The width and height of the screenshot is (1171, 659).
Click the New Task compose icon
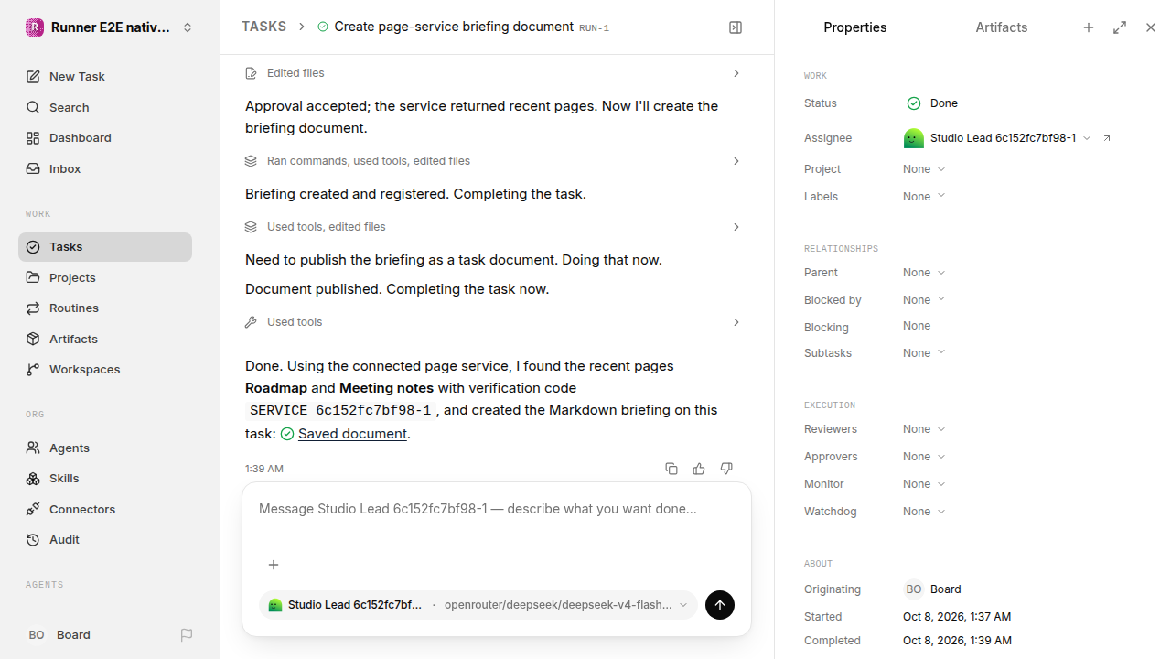click(x=33, y=77)
